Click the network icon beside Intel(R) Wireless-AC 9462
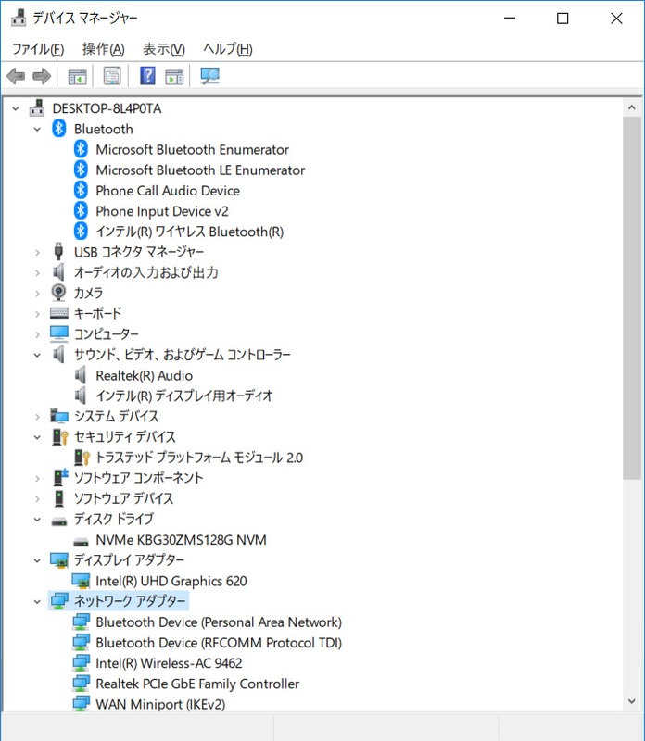 [x=81, y=663]
